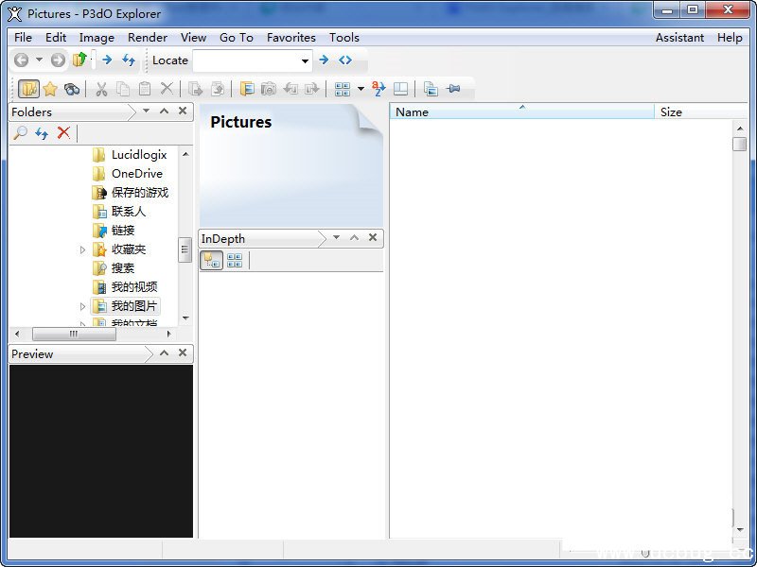Click the binoculars search icon
Viewport: 757px width, 567px height.
(72, 89)
